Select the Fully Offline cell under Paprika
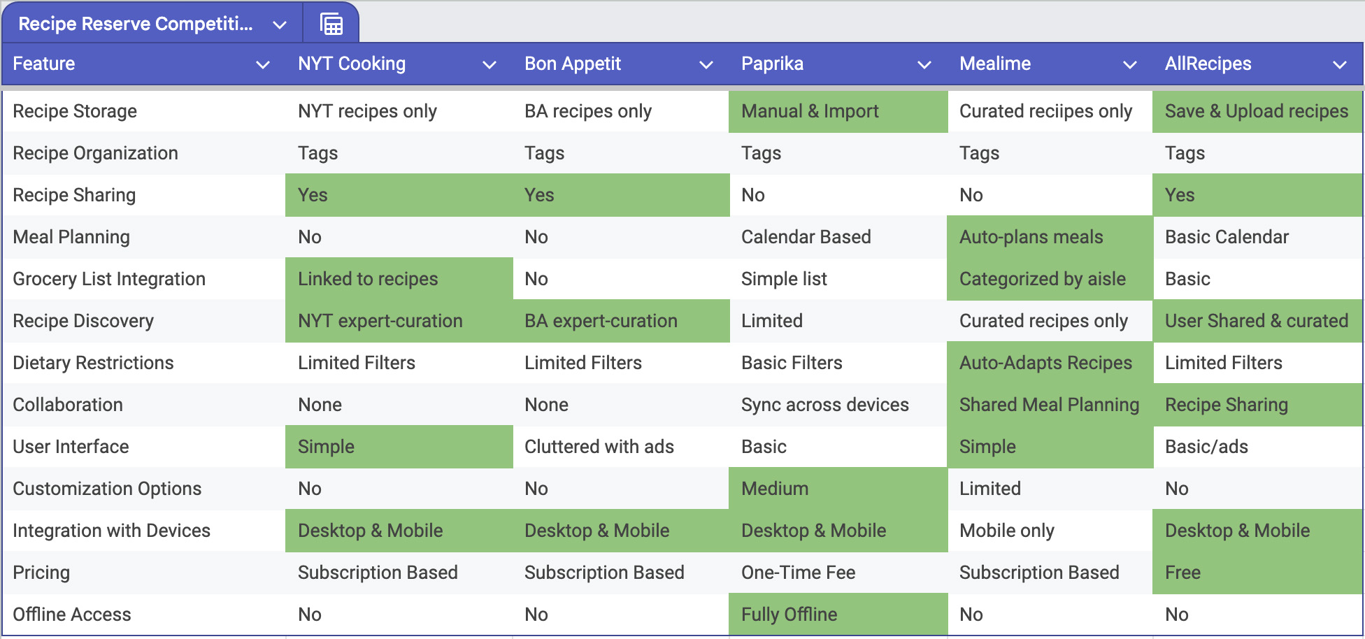Screen dimensions: 1365x639 pyautogui.click(x=838, y=615)
